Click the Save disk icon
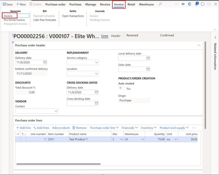 tap(4, 4)
